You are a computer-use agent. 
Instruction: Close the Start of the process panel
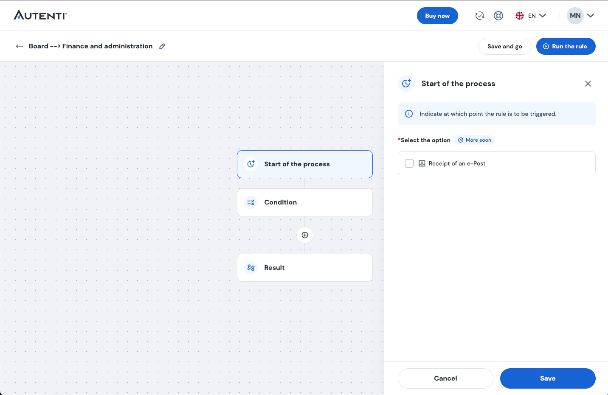pyautogui.click(x=588, y=84)
